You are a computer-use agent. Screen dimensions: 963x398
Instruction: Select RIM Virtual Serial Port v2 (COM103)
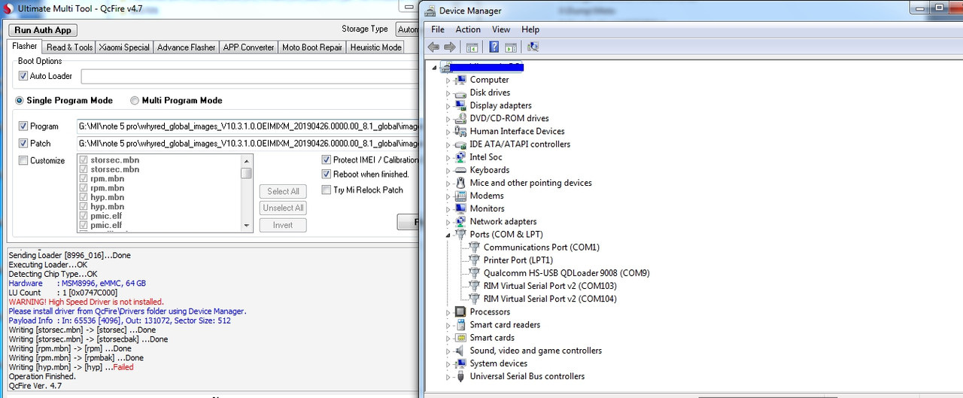pyautogui.click(x=550, y=286)
